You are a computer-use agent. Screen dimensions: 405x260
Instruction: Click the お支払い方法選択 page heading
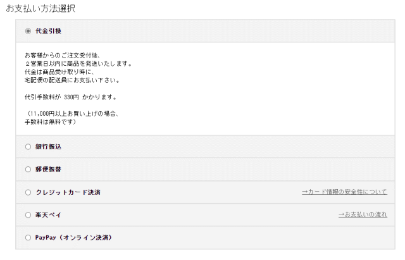[x=40, y=8]
